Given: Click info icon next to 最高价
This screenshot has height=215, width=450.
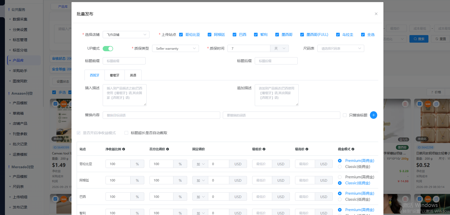Looking at the screenshot, I should [x=307, y=149].
